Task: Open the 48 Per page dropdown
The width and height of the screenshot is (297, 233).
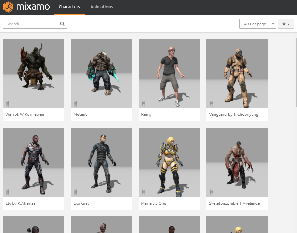Action: click(258, 24)
